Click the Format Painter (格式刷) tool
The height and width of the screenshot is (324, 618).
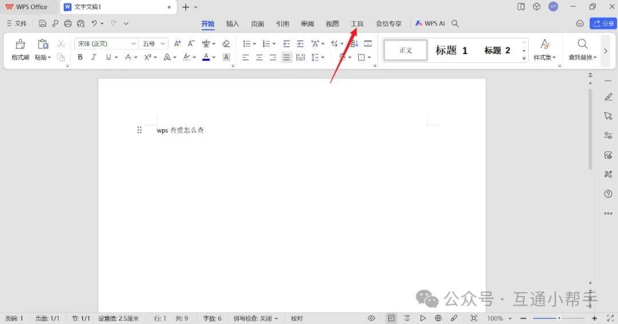pyautogui.click(x=20, y=50)
